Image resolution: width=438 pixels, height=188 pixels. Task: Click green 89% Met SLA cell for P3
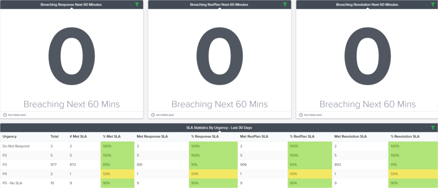(117, 164)
